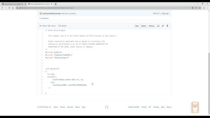The image size is (210, 118).
Task: Open the LetsControltheController user avatar
Action: point(41,13)
